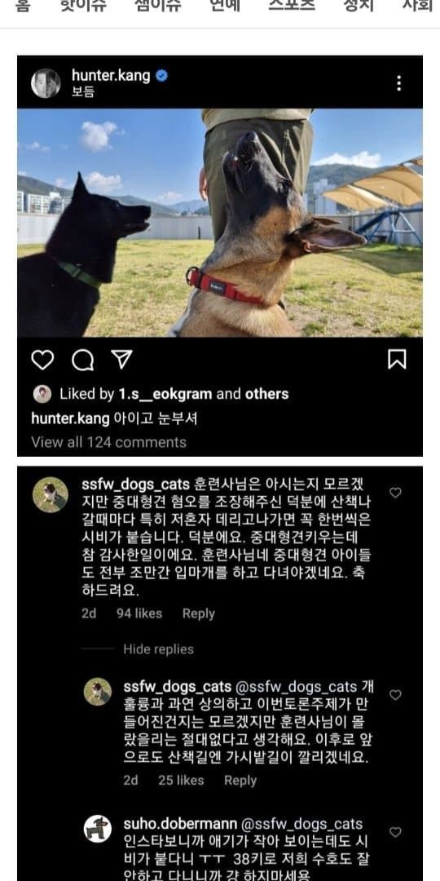The width and height of the screenshot is (440, 881).
Task: Open the dog photo in the post
Action: click(x=220, y=223)
